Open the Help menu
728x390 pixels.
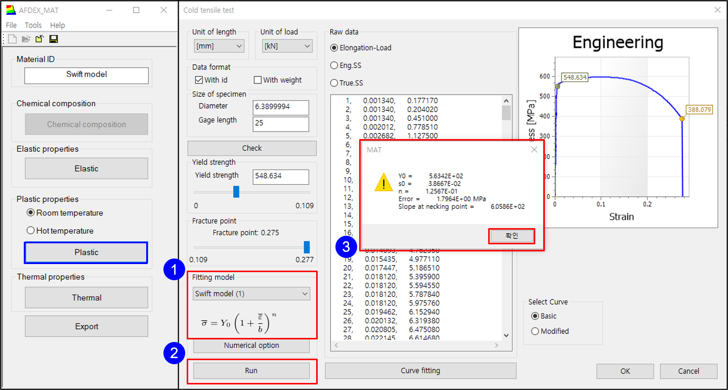[58, 25]
